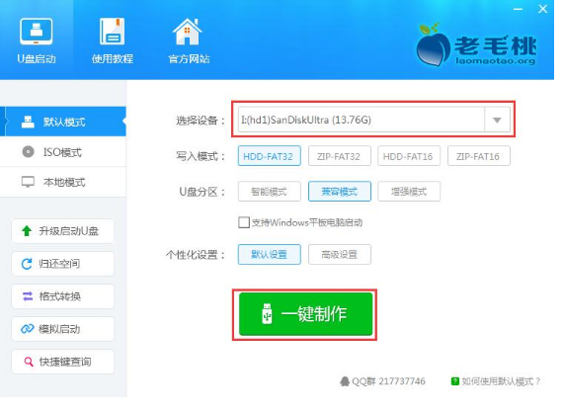Enable 支持Windows平板电脑启动 checkbox
564x413 pixels.
244,222
